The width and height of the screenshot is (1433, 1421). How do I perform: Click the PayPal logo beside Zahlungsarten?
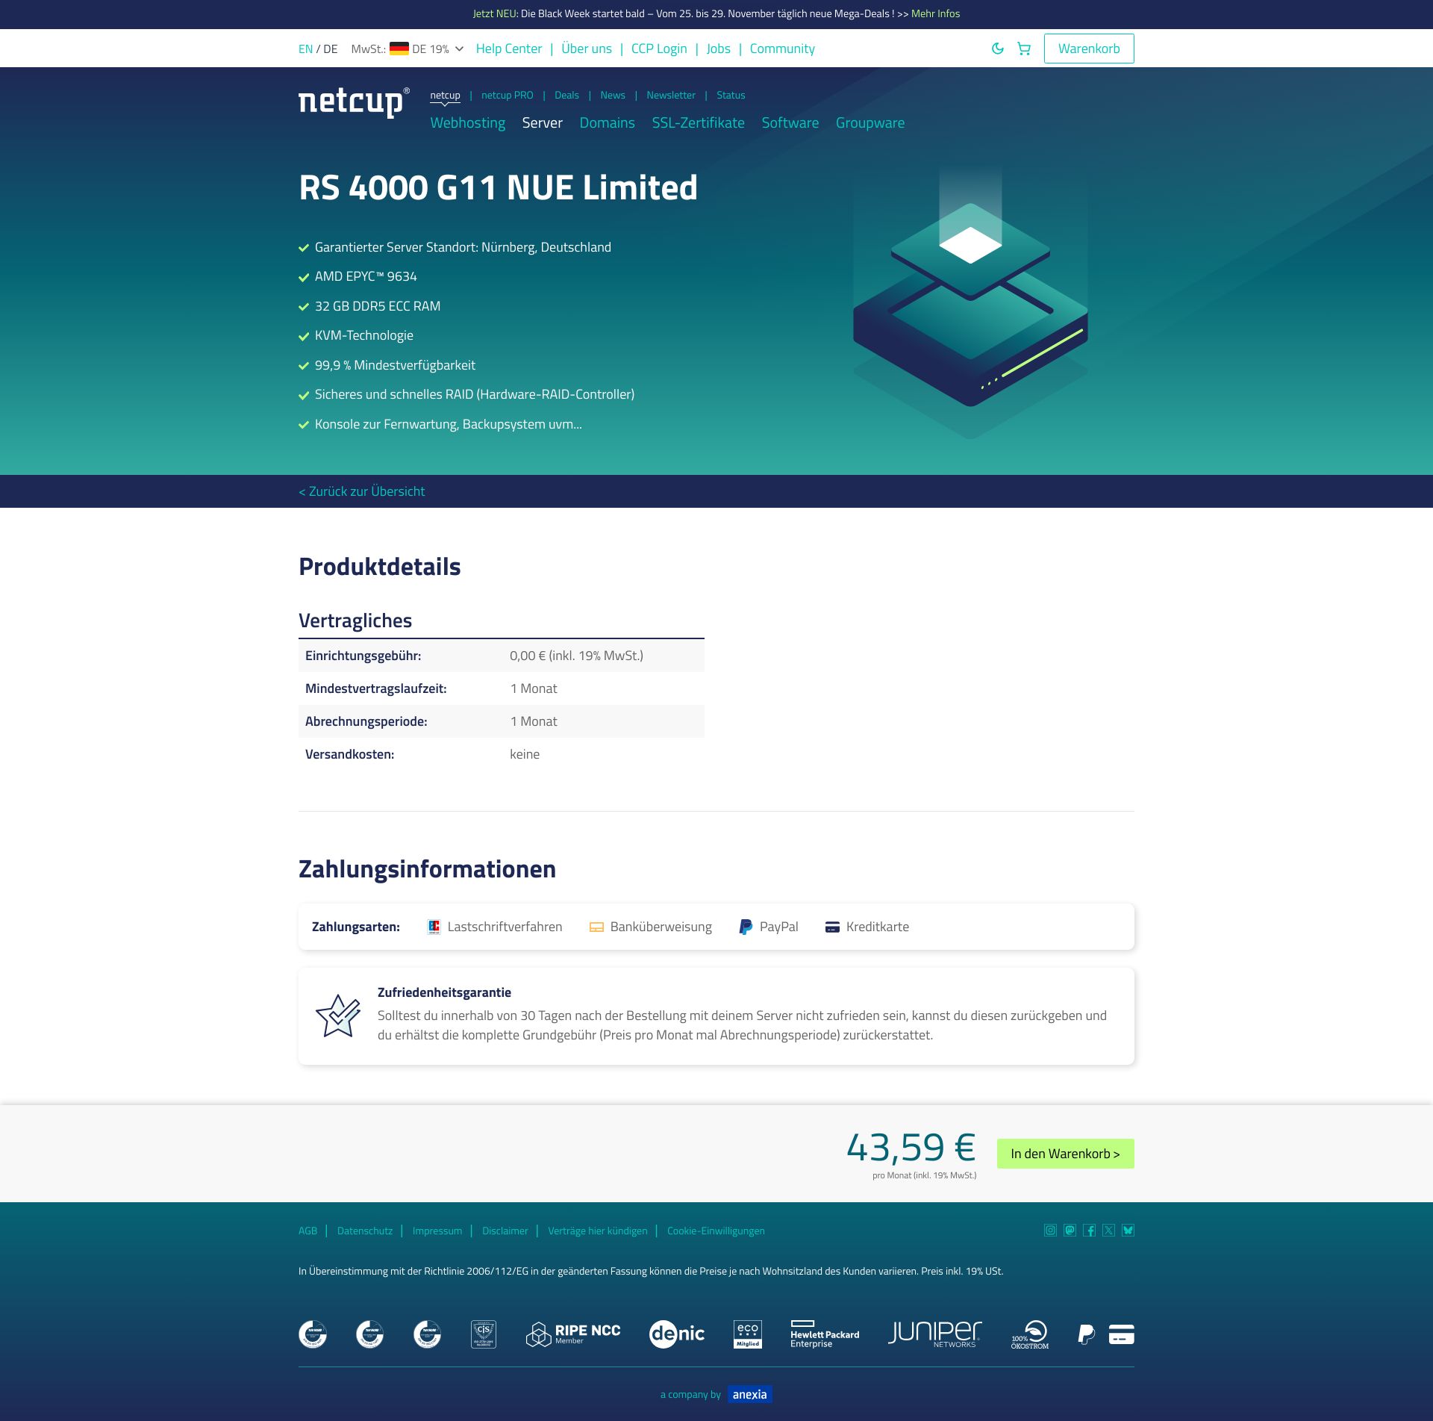(746, 927)
